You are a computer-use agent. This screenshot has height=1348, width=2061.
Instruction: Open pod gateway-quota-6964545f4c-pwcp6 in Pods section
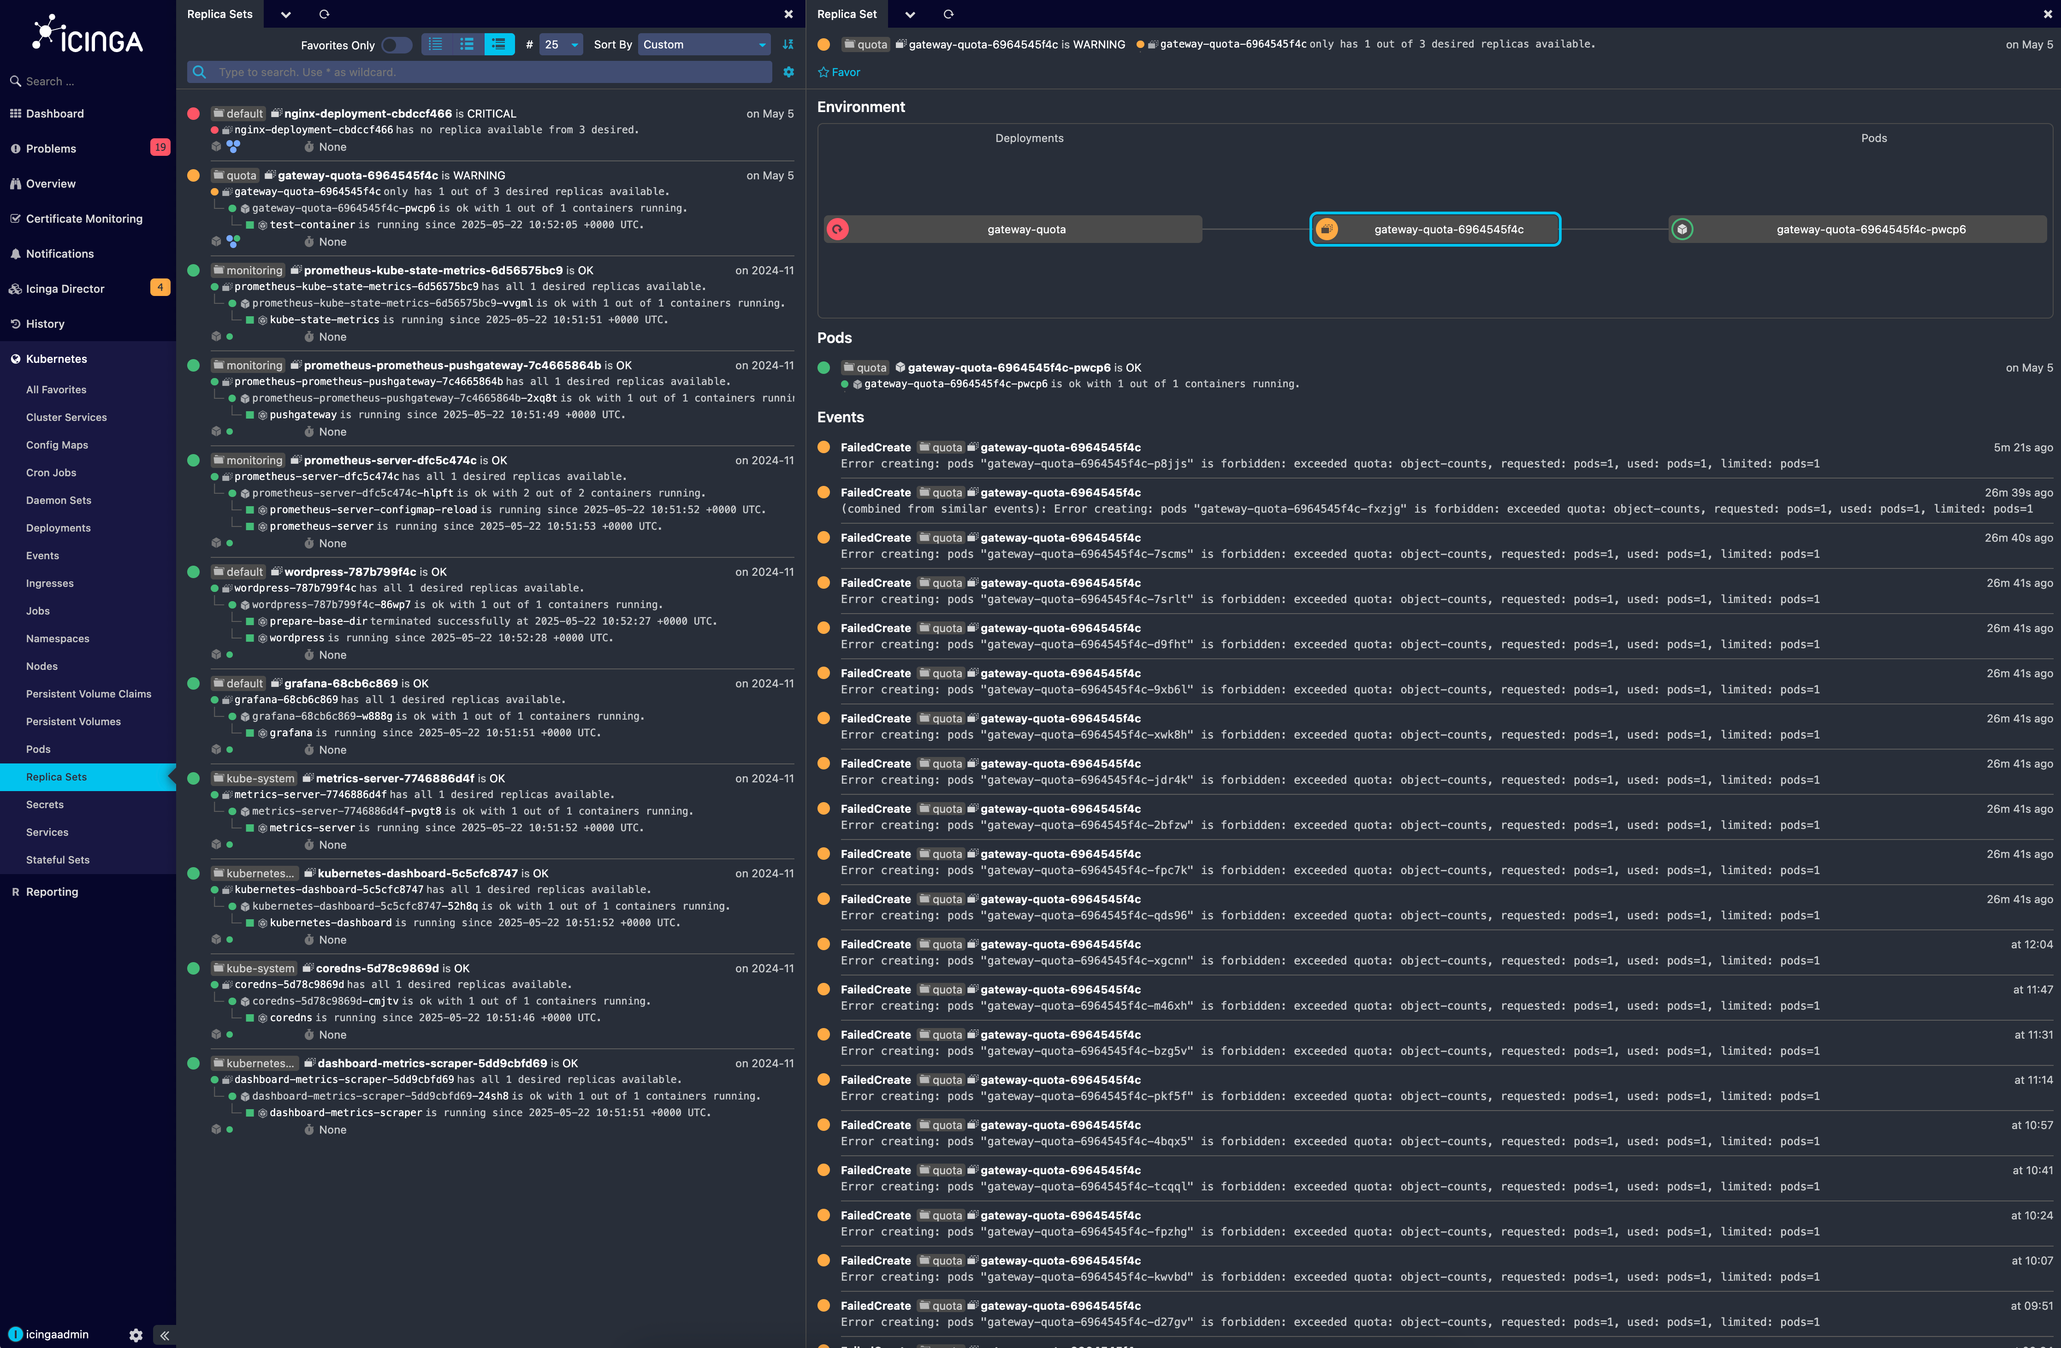tap(1009, 368)
